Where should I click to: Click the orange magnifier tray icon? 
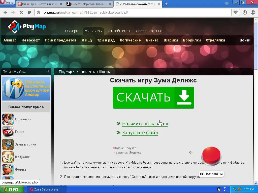(x=239, y=189)
